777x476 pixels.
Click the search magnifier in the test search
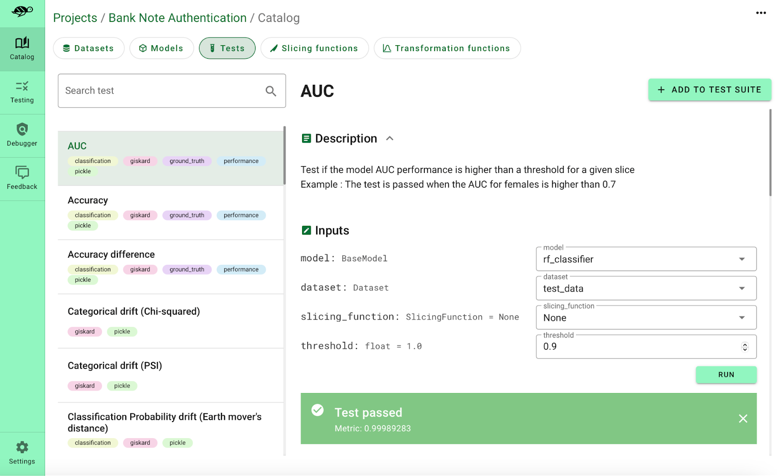tap(270, 91)
